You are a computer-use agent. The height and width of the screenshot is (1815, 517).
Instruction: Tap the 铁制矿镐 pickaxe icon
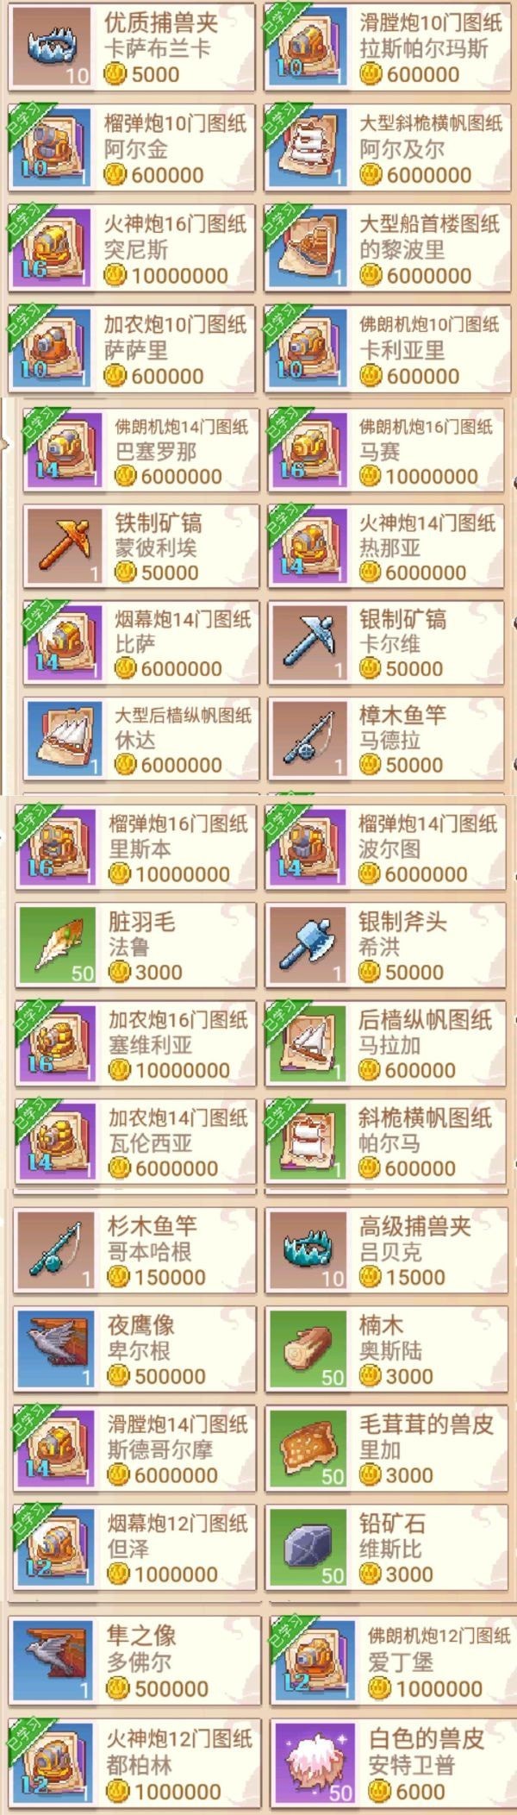[x=65, y=547]
